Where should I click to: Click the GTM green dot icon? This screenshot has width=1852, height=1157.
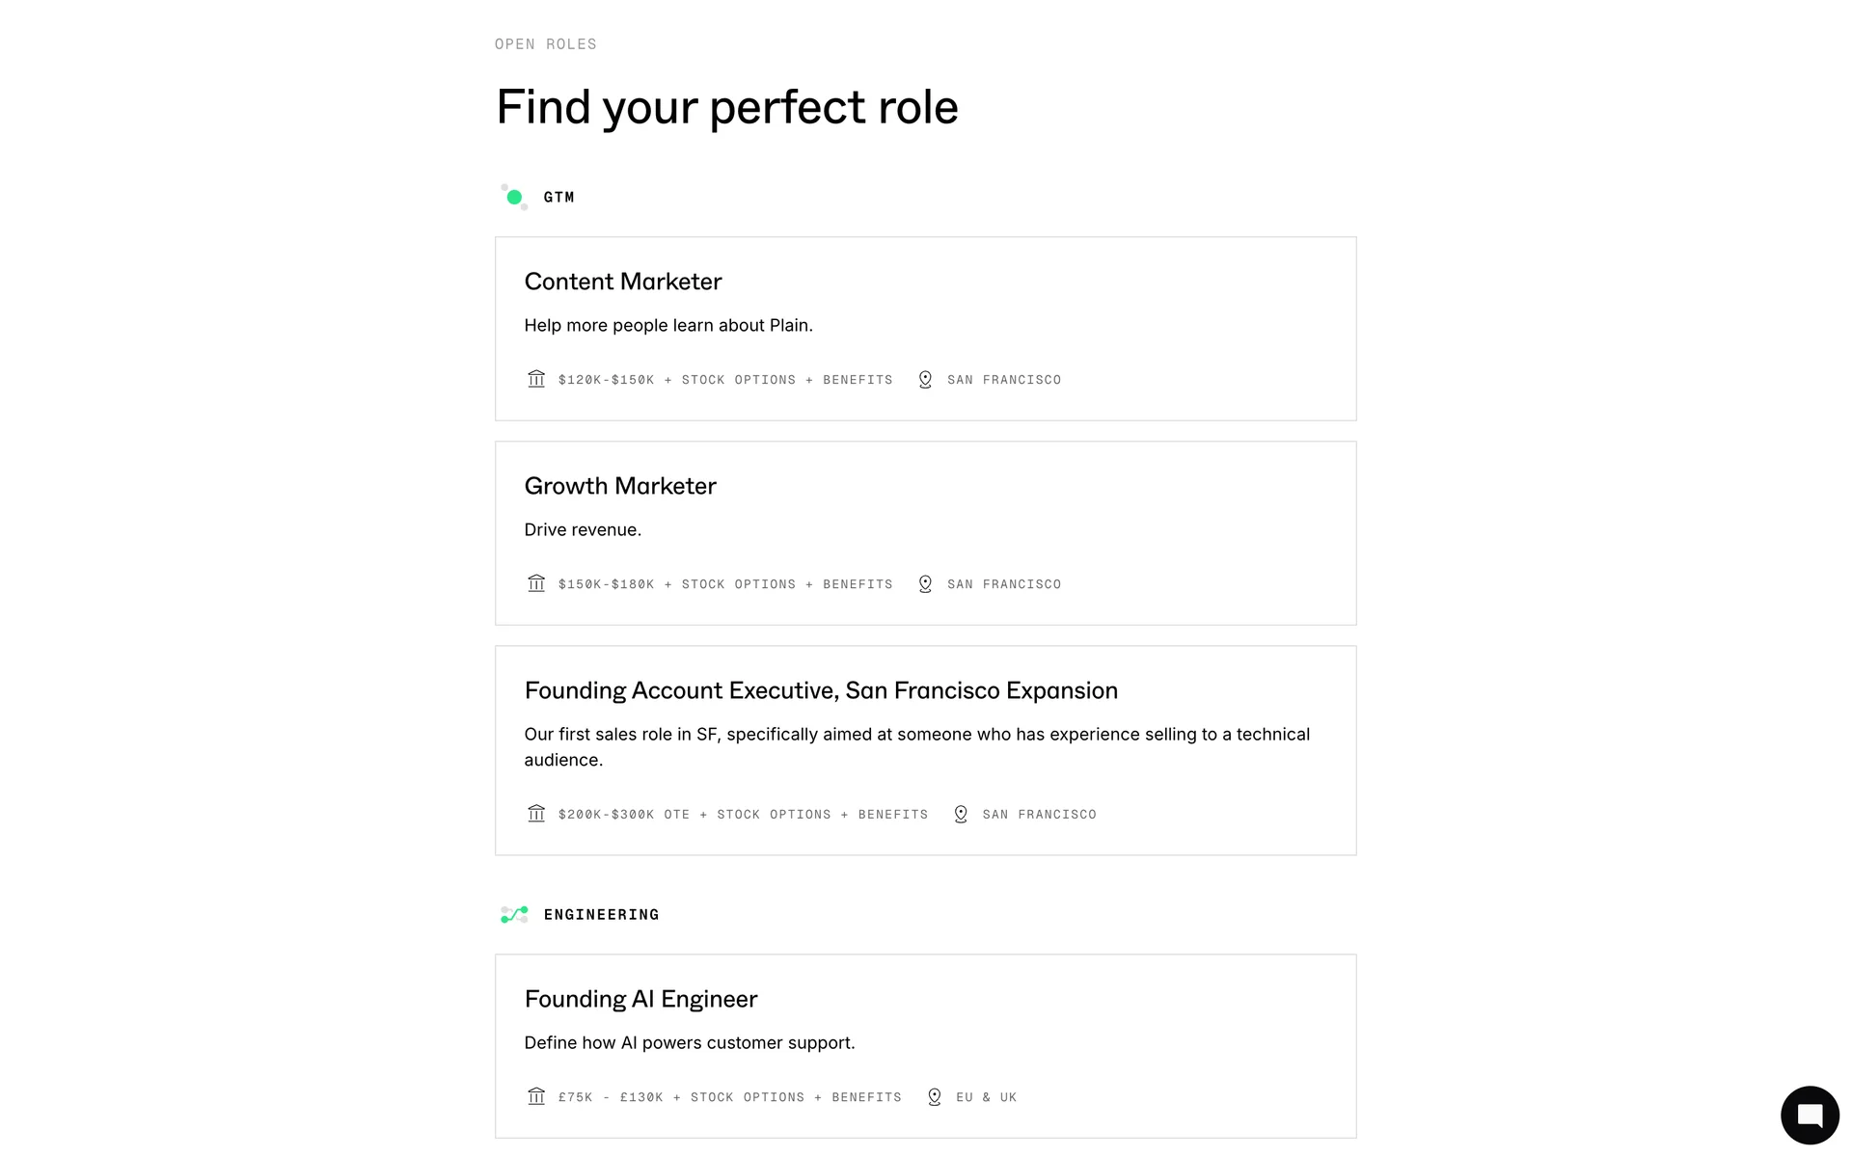[514, 198]
